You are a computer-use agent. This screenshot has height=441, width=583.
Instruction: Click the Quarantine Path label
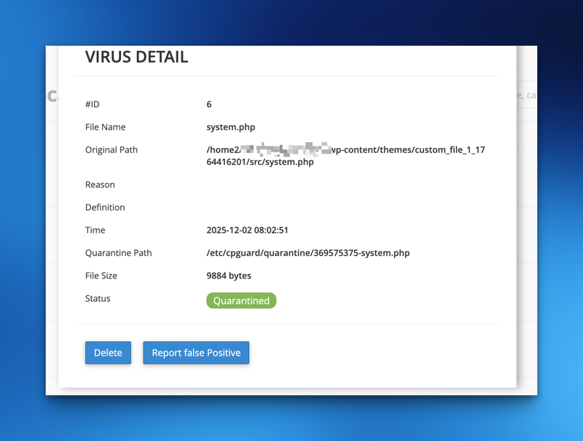tap(118, 253)
